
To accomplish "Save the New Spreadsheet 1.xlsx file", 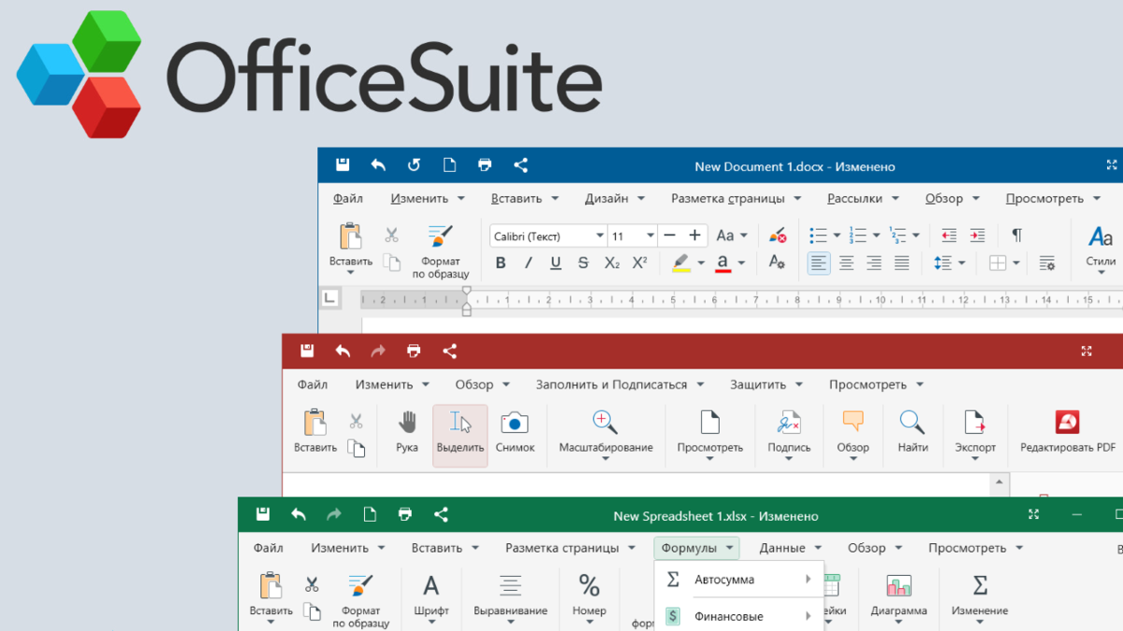I will 263,515.
